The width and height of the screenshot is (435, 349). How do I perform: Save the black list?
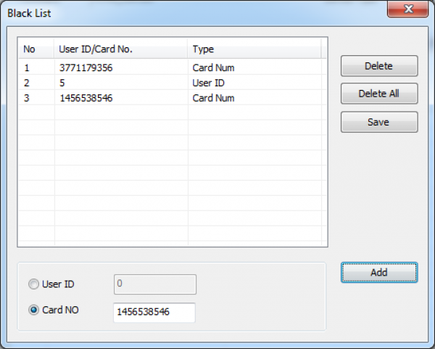[x=378, y=122]
